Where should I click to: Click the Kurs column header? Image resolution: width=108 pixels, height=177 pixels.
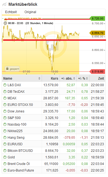54,78
